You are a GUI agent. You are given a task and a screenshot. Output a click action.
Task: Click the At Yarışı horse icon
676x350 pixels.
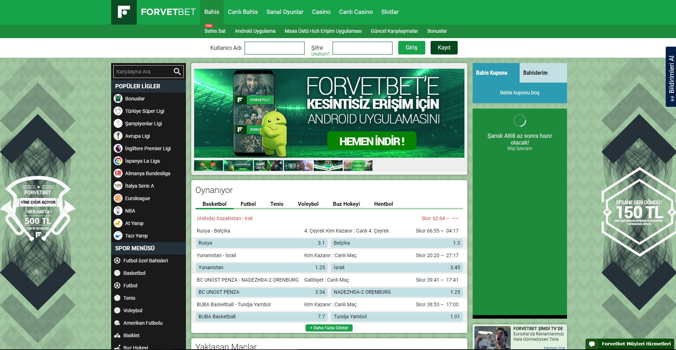point(118,223)
